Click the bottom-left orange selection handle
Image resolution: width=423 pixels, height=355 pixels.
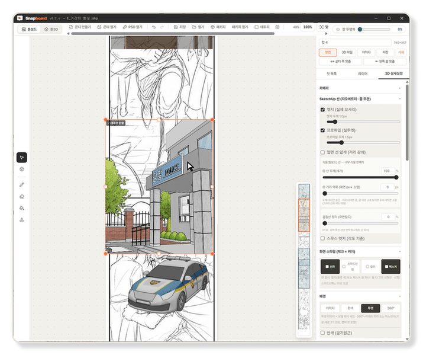point(105,254)
